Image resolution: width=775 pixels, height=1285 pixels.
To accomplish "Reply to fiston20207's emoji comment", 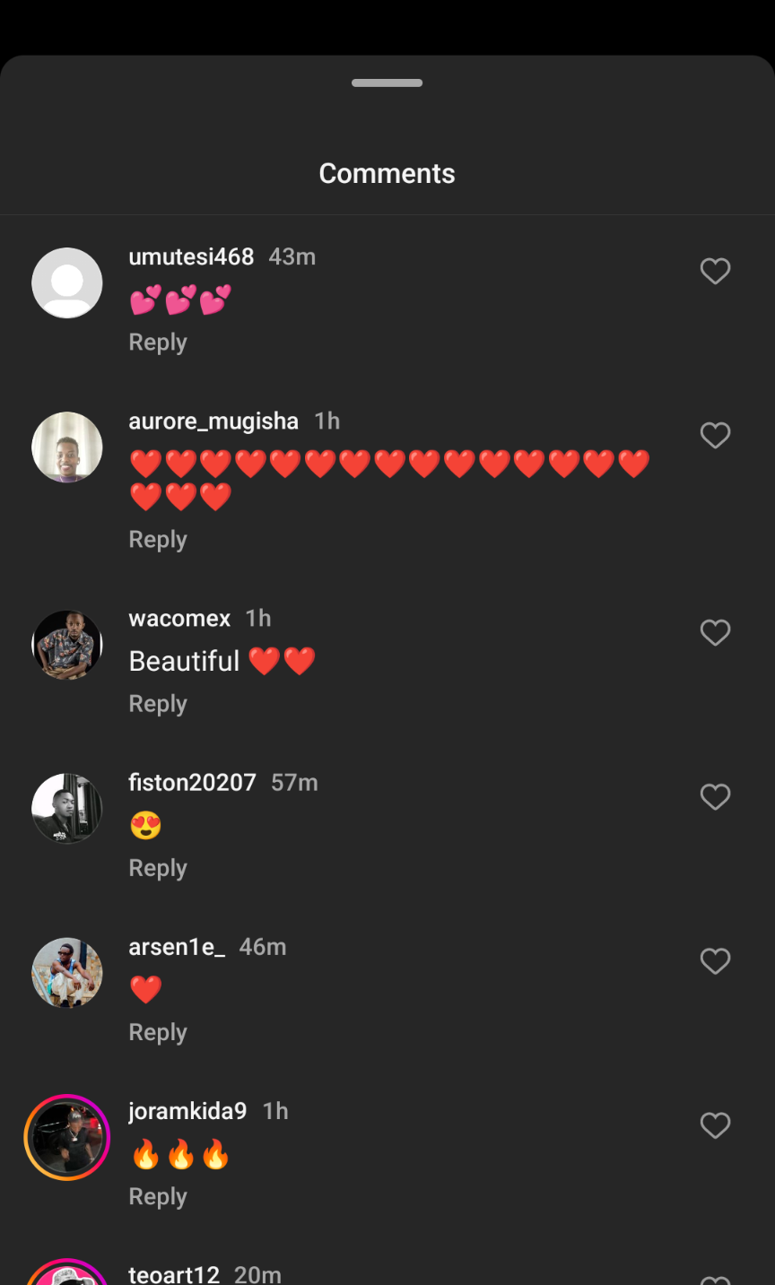I will point(158,868).
